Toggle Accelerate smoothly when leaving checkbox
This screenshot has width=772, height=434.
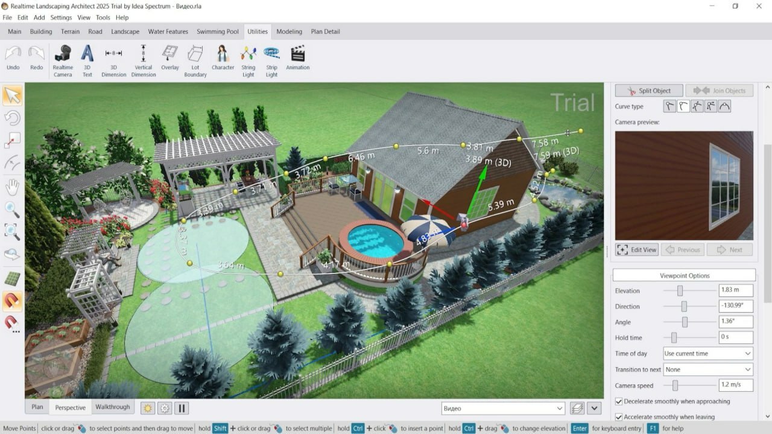pyautogui.click(x=619, y=417)
